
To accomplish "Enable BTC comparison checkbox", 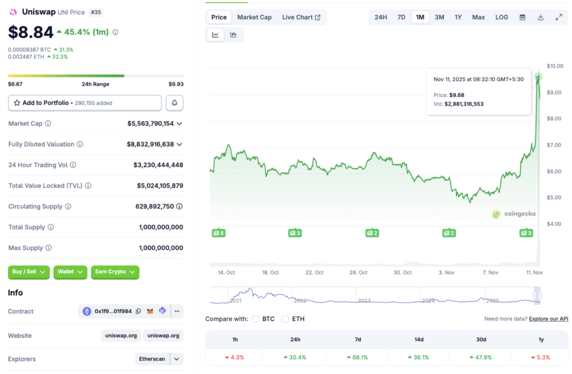I will (x=255, y=319).
